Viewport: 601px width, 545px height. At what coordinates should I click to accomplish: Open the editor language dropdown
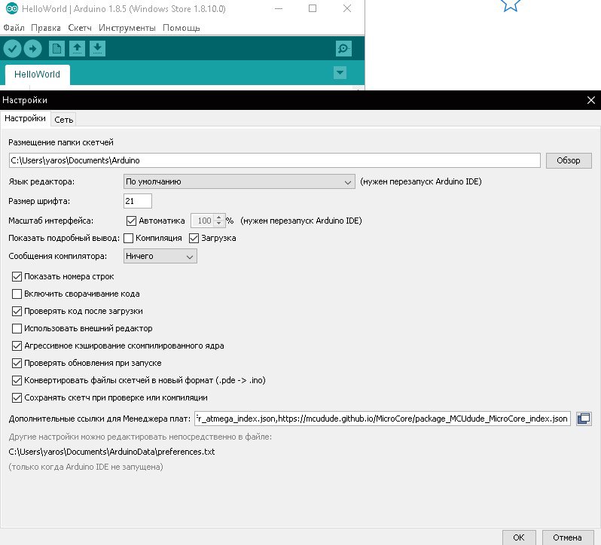pos(239,181)
